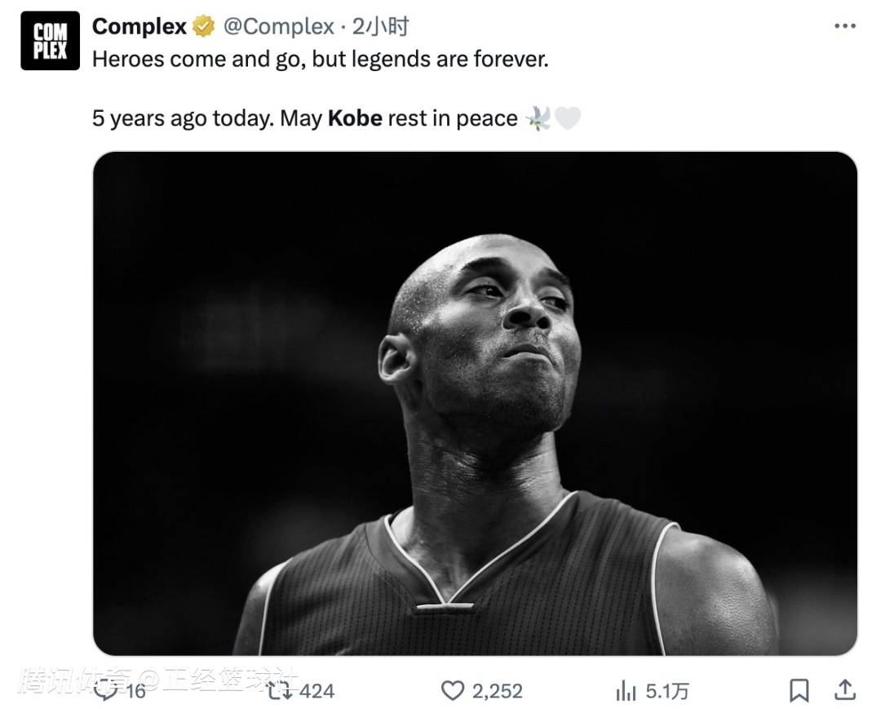The width and height of the screenshot is (881, 709).
Task: Click the 2,252 likes count
Action: [x=498, y=691]
